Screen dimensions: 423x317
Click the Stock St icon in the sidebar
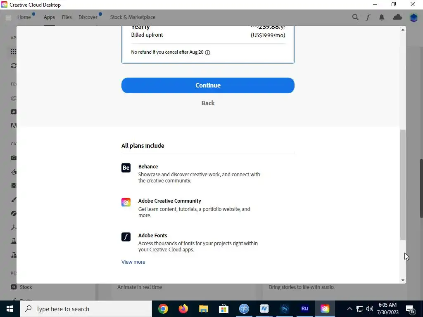(14, 287)
